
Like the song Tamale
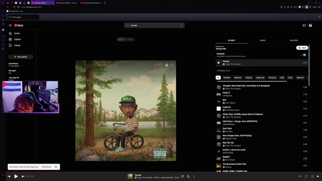point(188,176)
